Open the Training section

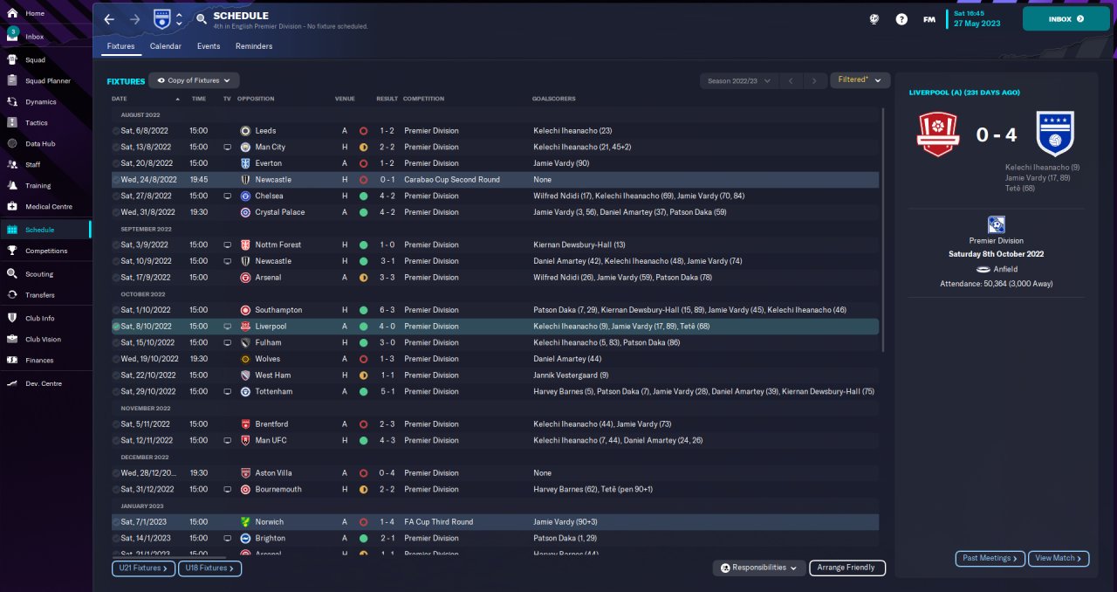pos(38,185)
